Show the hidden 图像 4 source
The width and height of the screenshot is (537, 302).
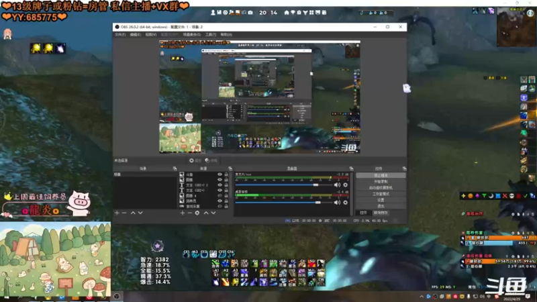(x=220, y=195)
